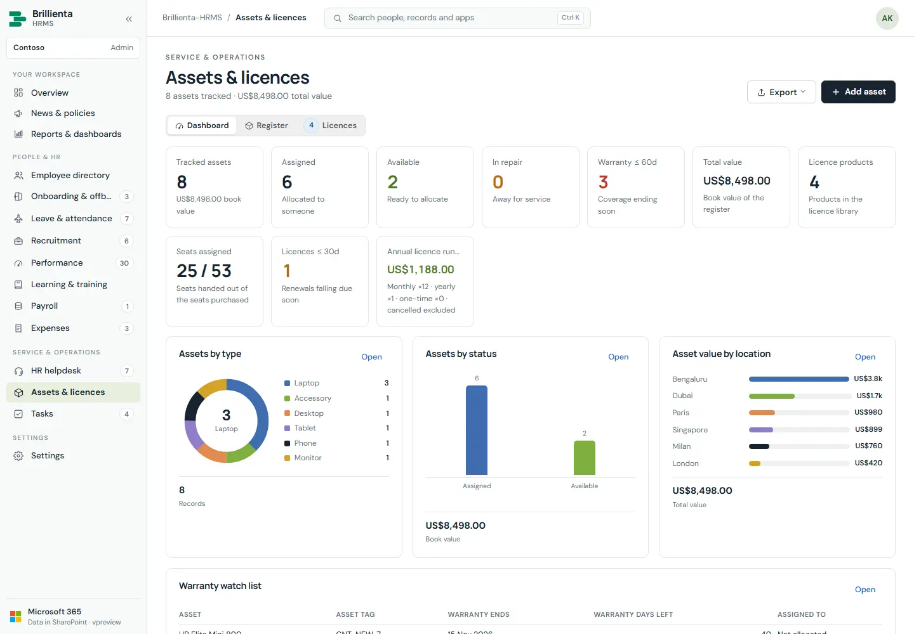Click the Seats assigned 25 / 53 card

click(215, 281)
